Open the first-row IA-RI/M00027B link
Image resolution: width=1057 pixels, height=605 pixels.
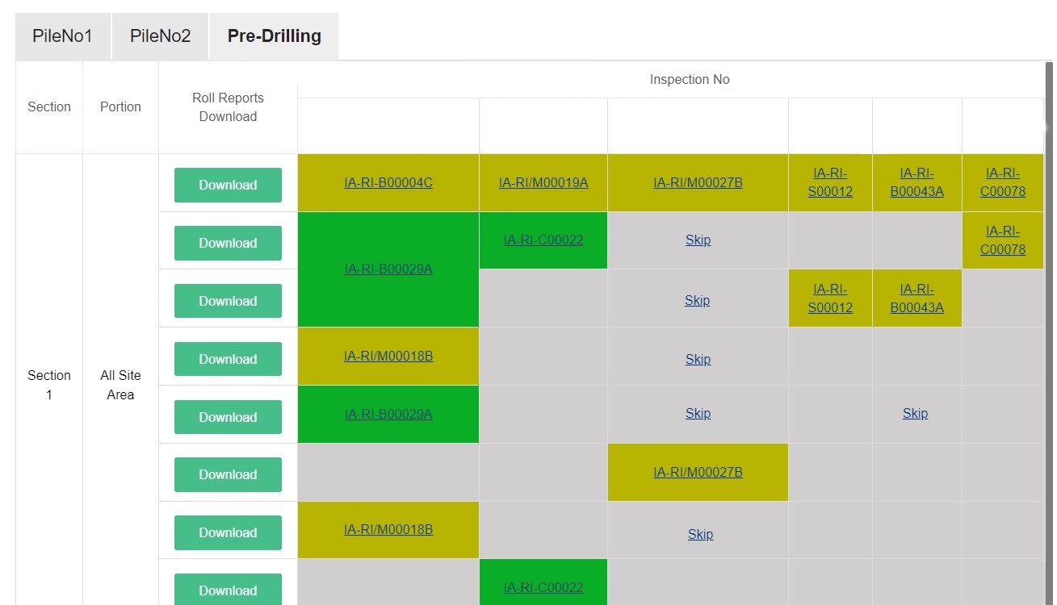tap(698, 182)
